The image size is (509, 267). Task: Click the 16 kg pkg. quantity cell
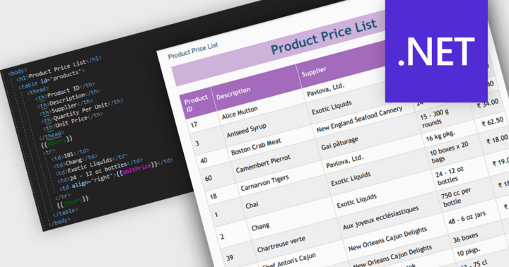(440, 136)
